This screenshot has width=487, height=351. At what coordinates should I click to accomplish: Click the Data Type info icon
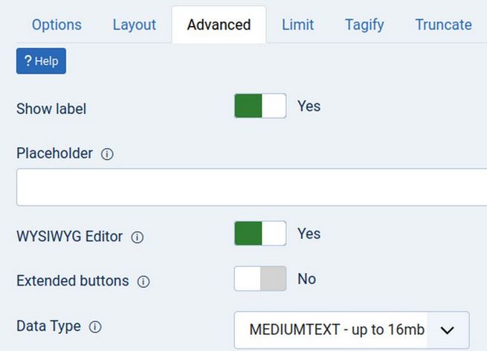95,326
